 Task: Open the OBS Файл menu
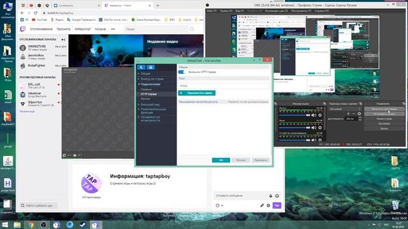click(x=212, y=11)
